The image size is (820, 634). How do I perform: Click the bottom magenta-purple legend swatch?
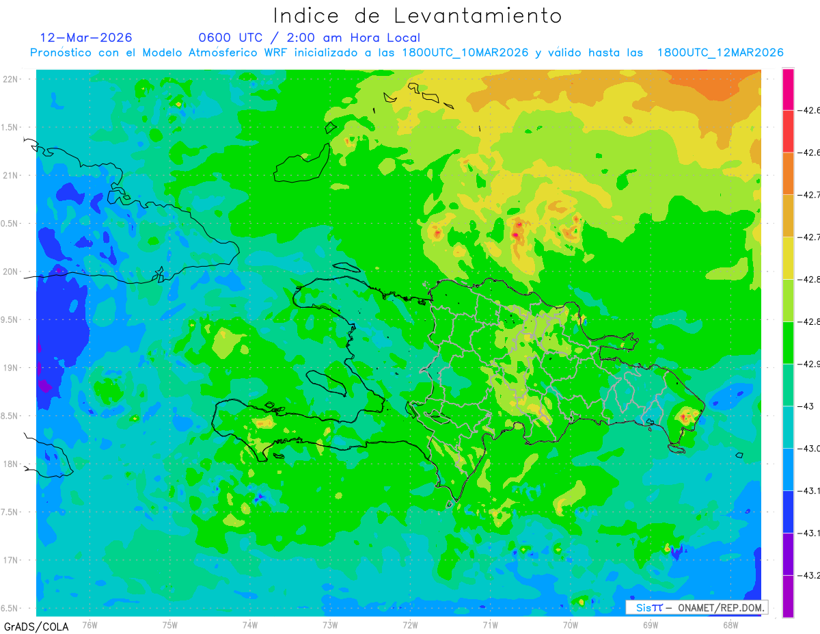click(x=788, y=596)
